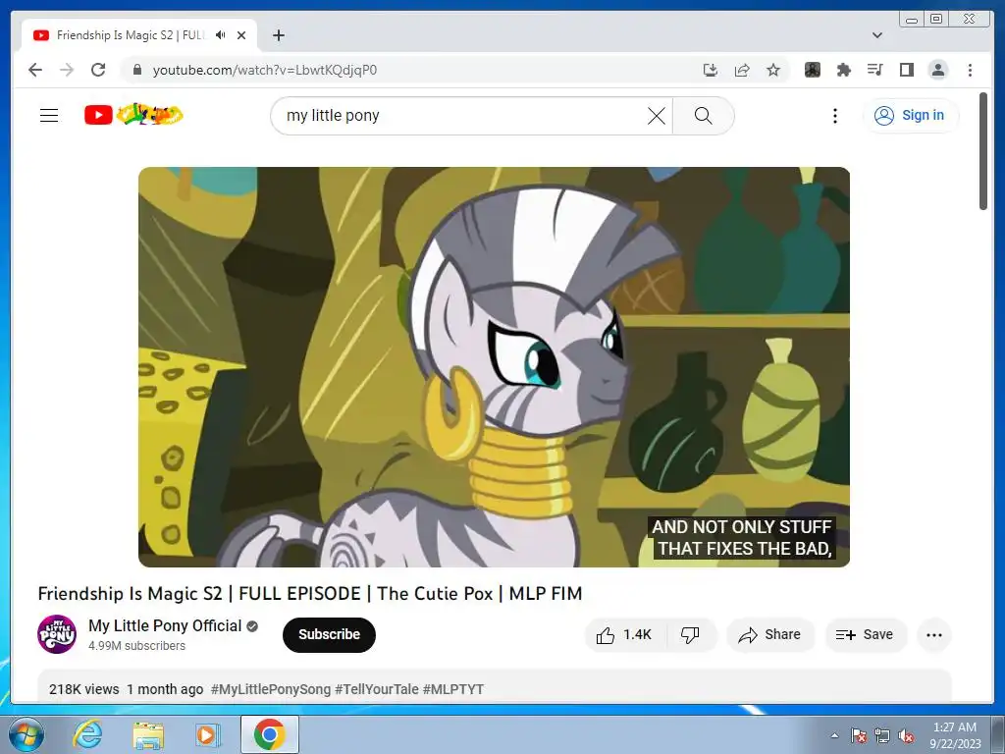Mute the tab via the speaker icon
Screen dimensions: 1005x754
(x=221, y=35)
